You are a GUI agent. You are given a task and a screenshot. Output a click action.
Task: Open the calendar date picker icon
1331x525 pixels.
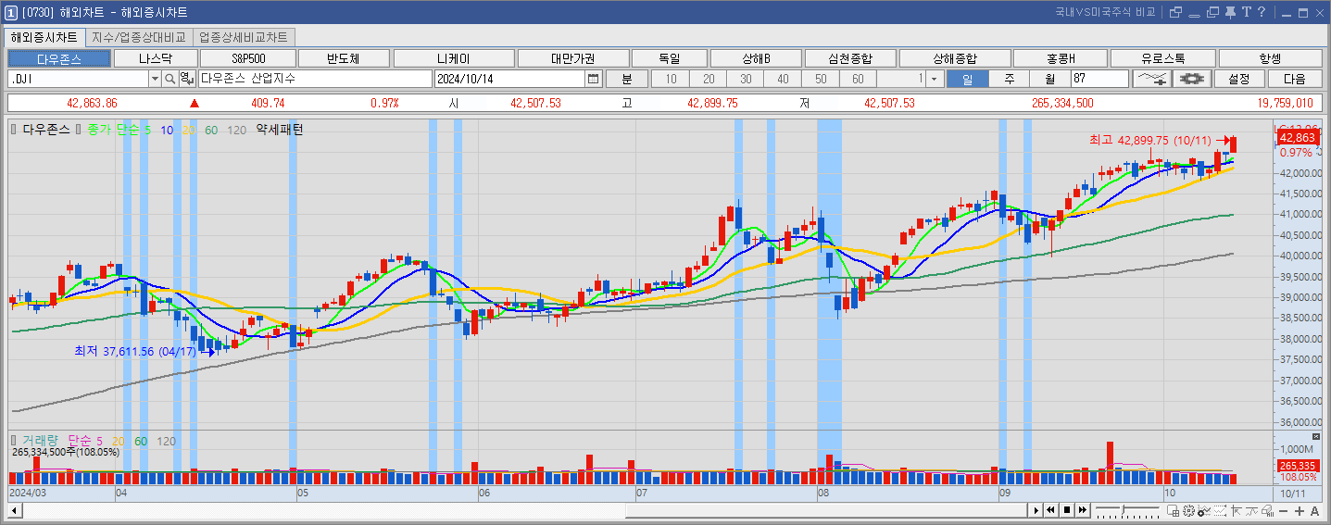[x=594, y=79]
